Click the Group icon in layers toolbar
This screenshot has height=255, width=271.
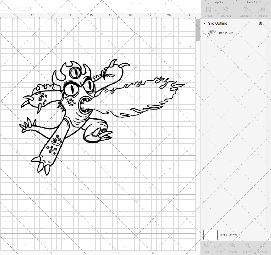tap(208, 9)
